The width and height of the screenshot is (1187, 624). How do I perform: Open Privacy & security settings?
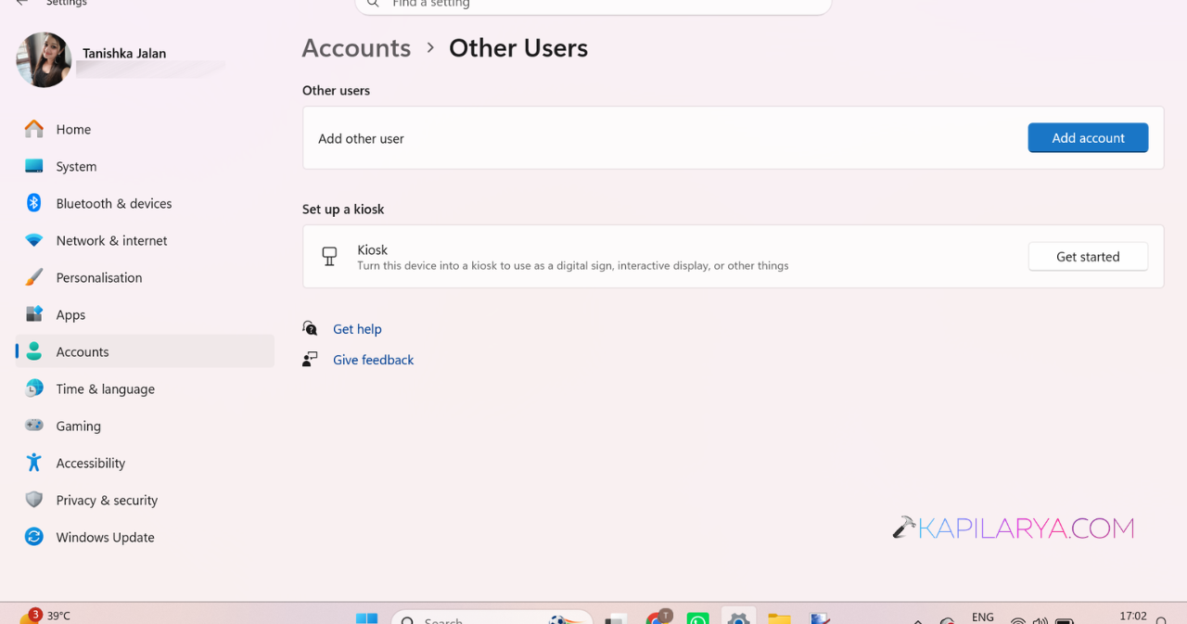[145, 500]
